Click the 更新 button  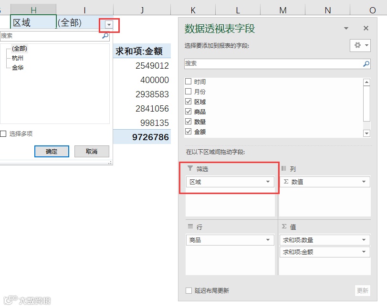point(363,290)
